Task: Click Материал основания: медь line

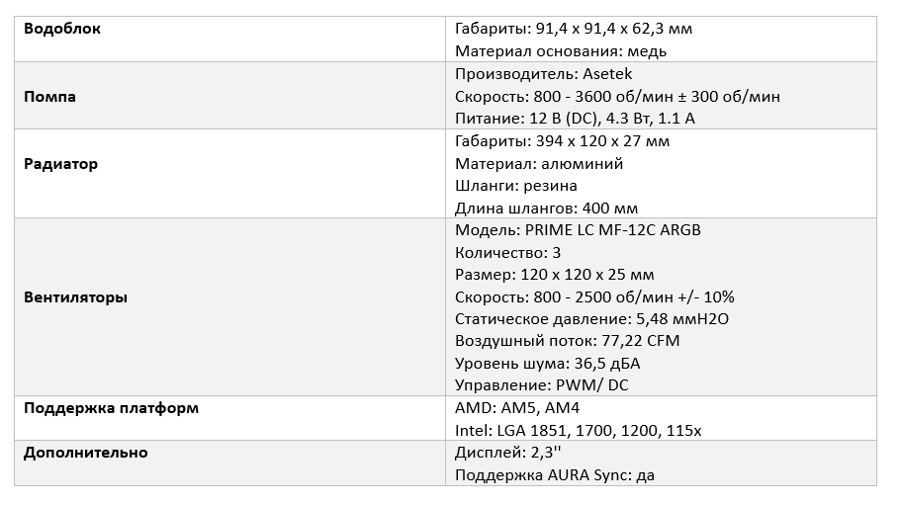Action: (561, 51)
